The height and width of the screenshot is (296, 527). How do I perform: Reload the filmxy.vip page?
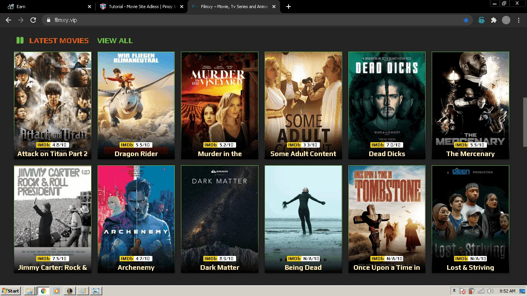[33, 20]
